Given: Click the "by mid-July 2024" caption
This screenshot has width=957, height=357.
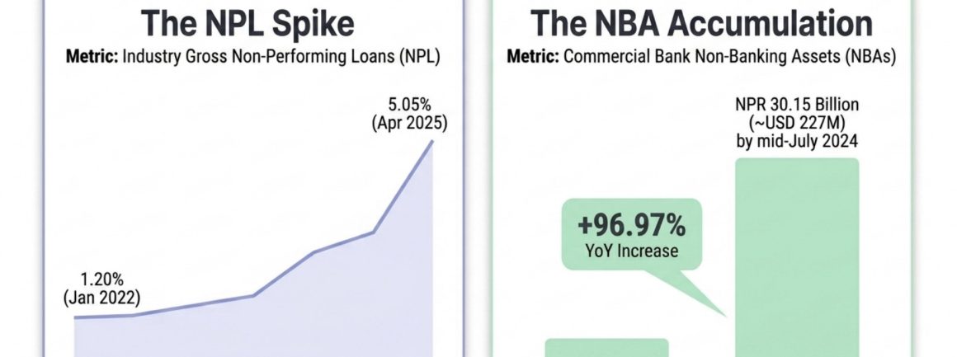Looking at the screenshot, I should pyautogui.click(x=796, y=139).
